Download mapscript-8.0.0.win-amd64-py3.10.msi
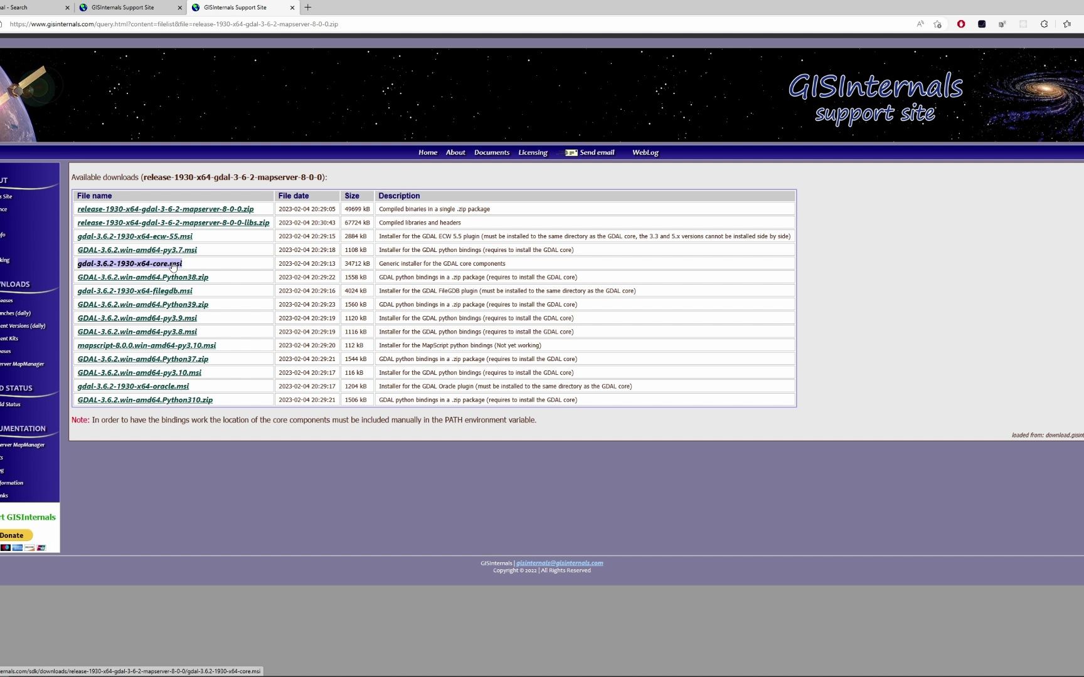 coord(146,345)
